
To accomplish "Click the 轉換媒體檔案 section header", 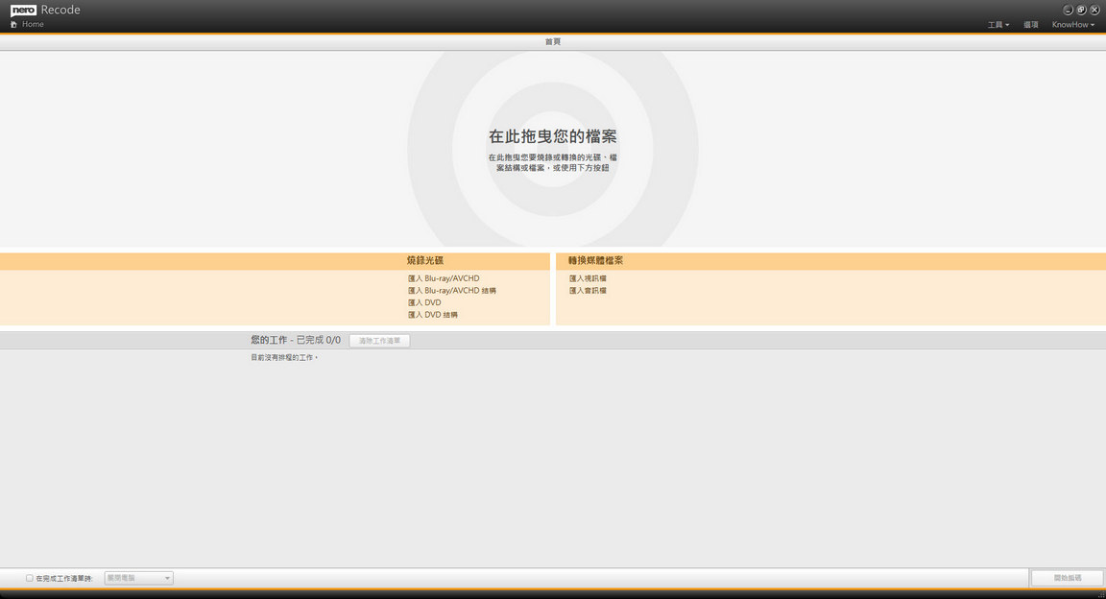I will (x=595, y=260).
